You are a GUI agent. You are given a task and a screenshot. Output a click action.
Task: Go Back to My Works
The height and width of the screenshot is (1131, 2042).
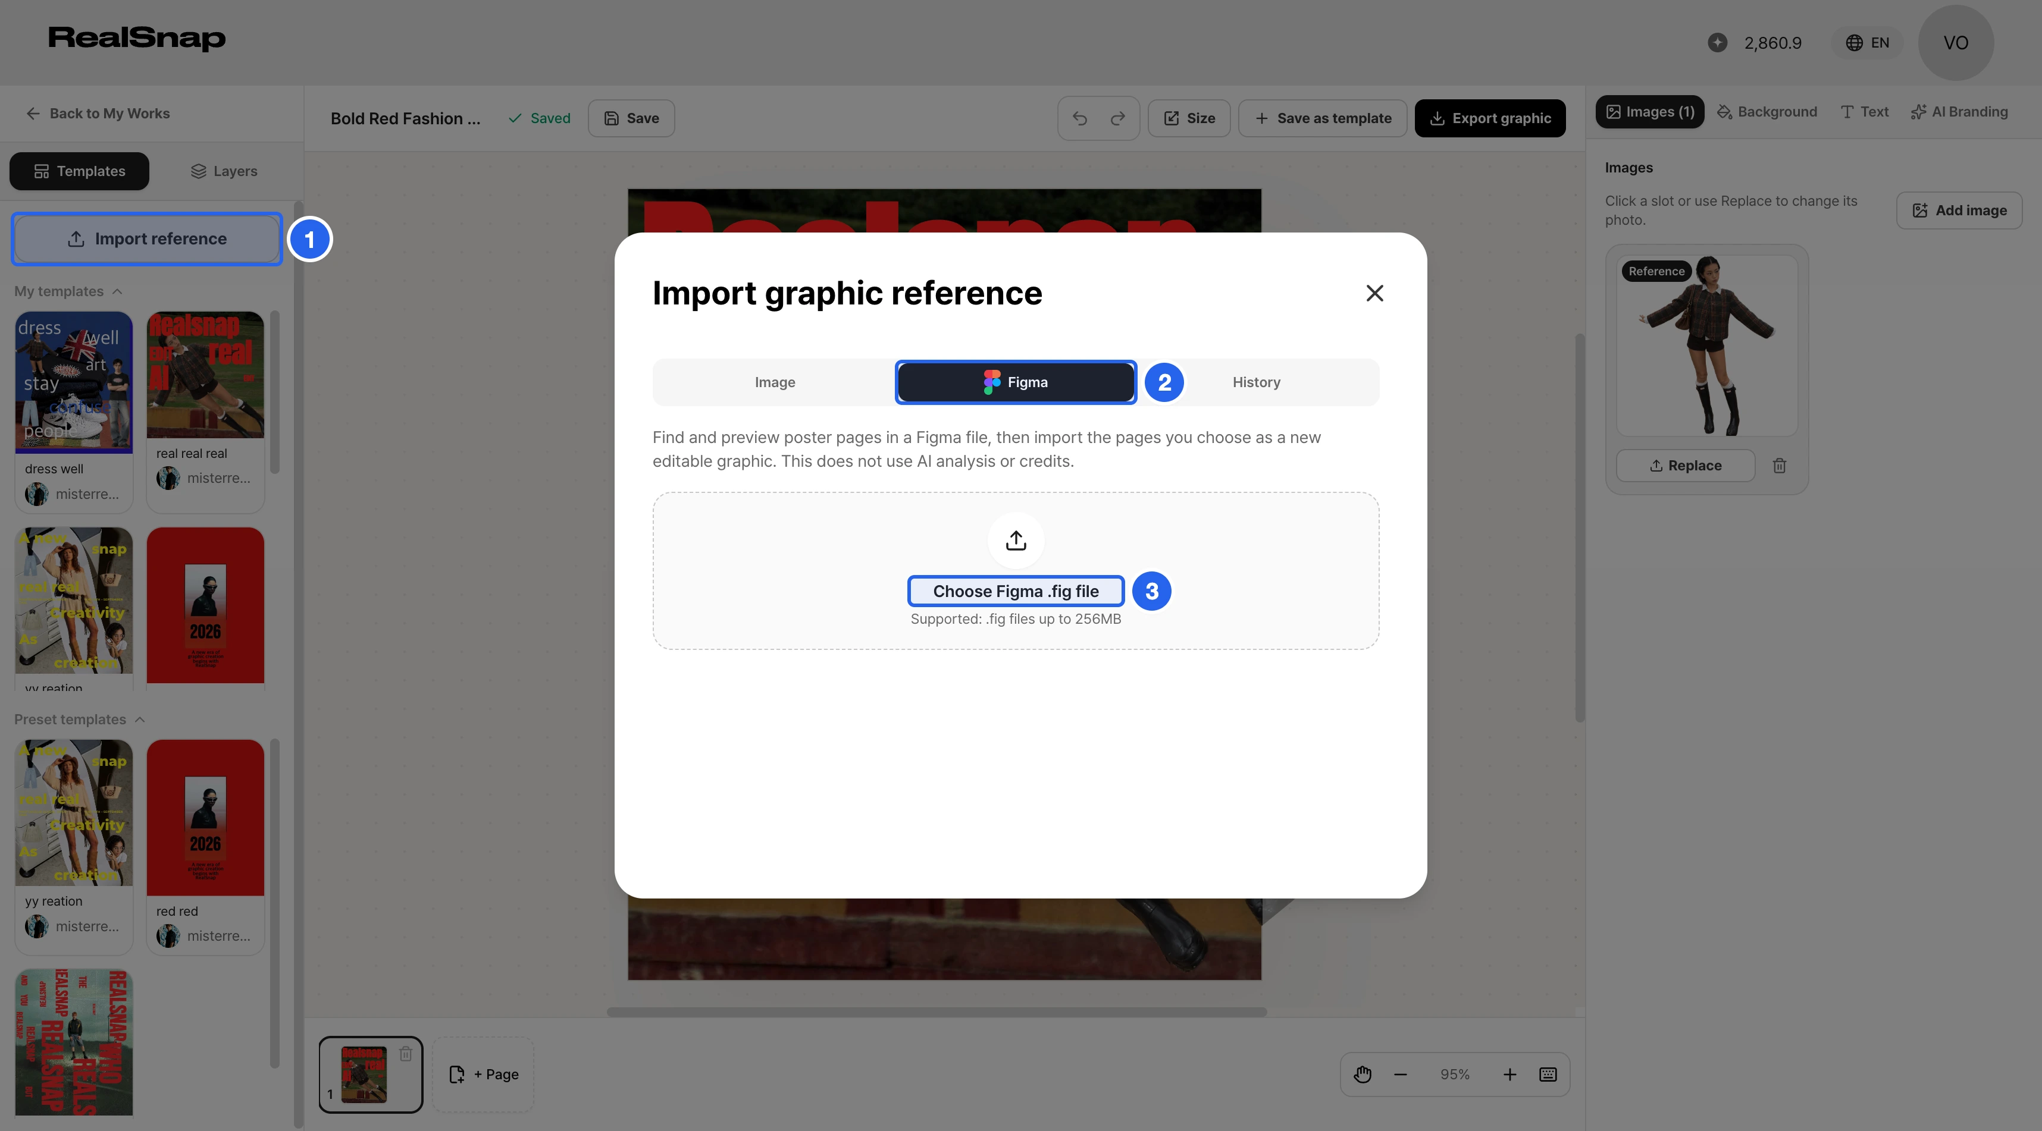coord(98,113)
